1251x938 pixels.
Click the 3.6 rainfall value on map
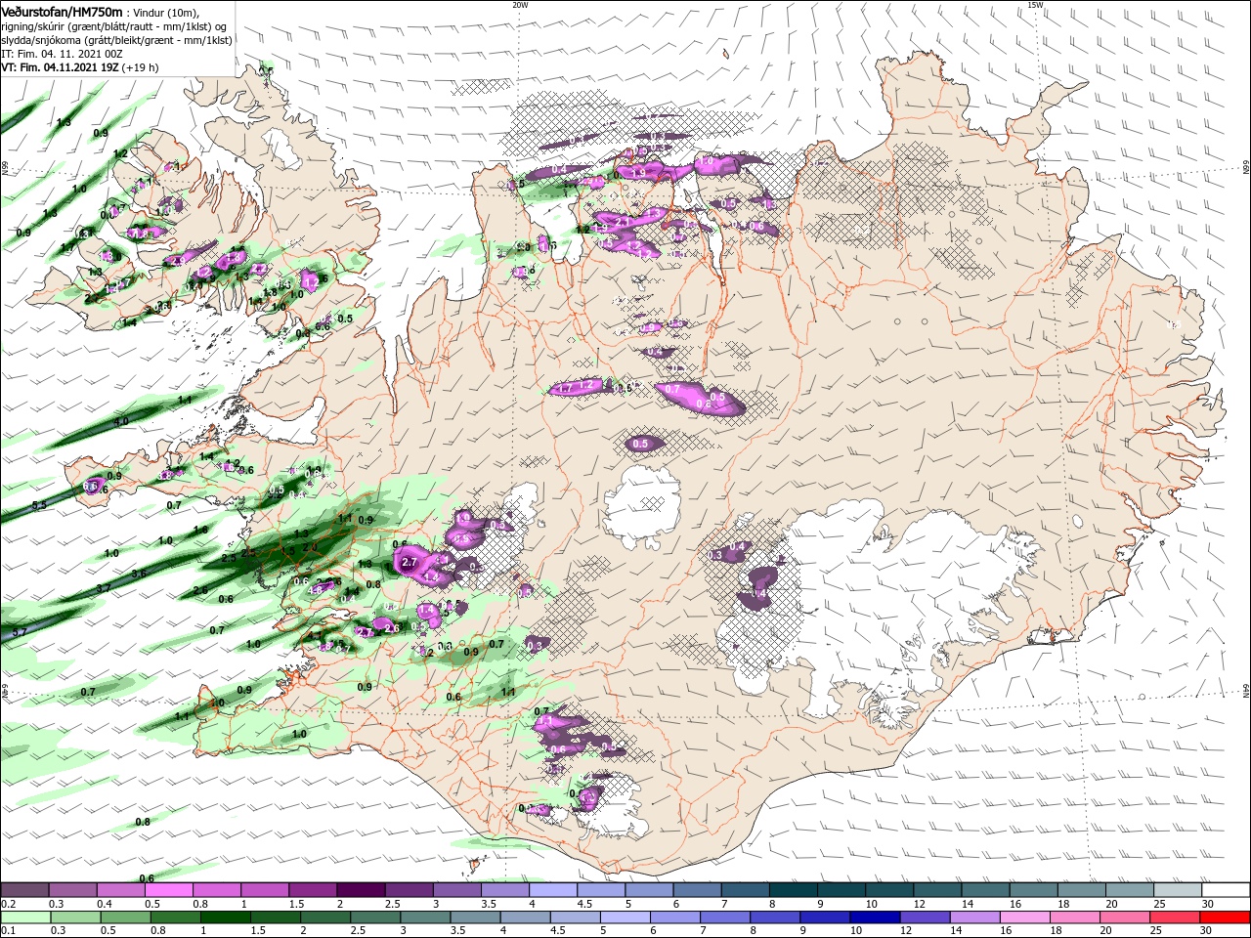point(139,574)
